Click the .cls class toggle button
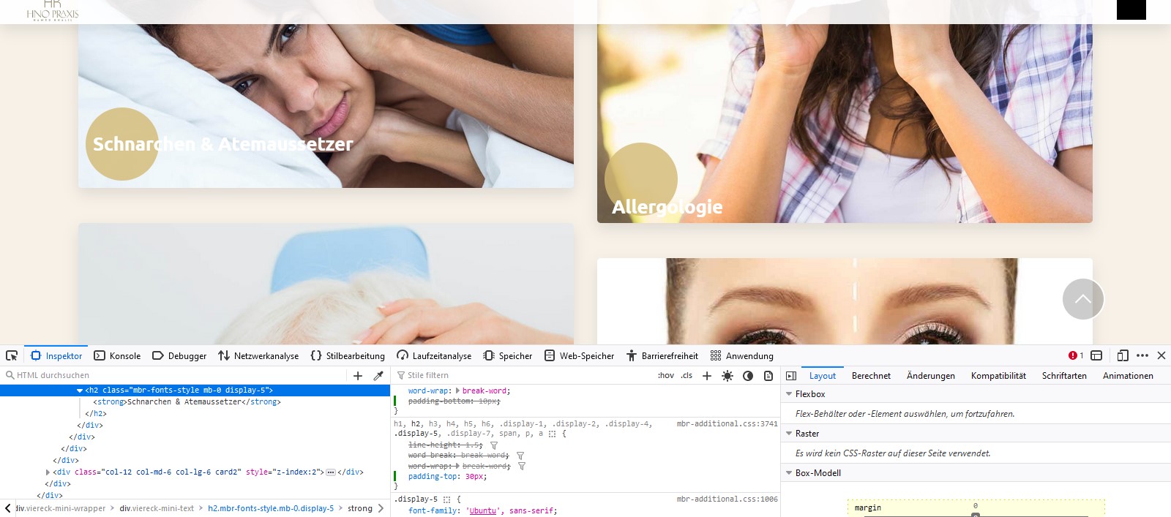Screen dimensions: 1171x517 click(x=686, y=375)
